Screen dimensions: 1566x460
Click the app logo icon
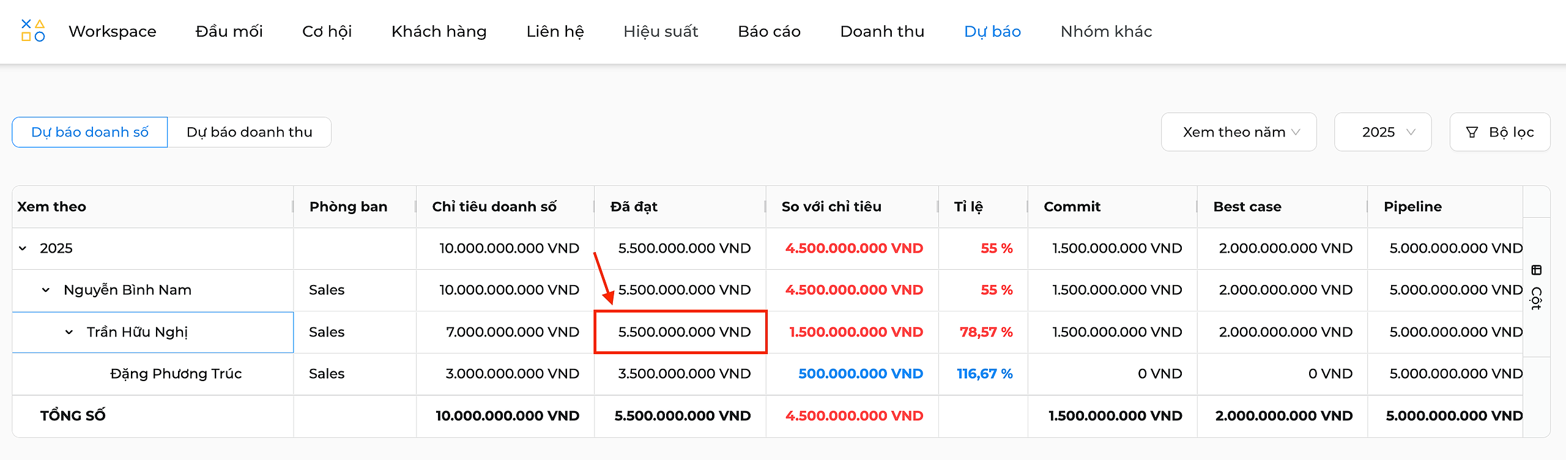coord(33,31)
